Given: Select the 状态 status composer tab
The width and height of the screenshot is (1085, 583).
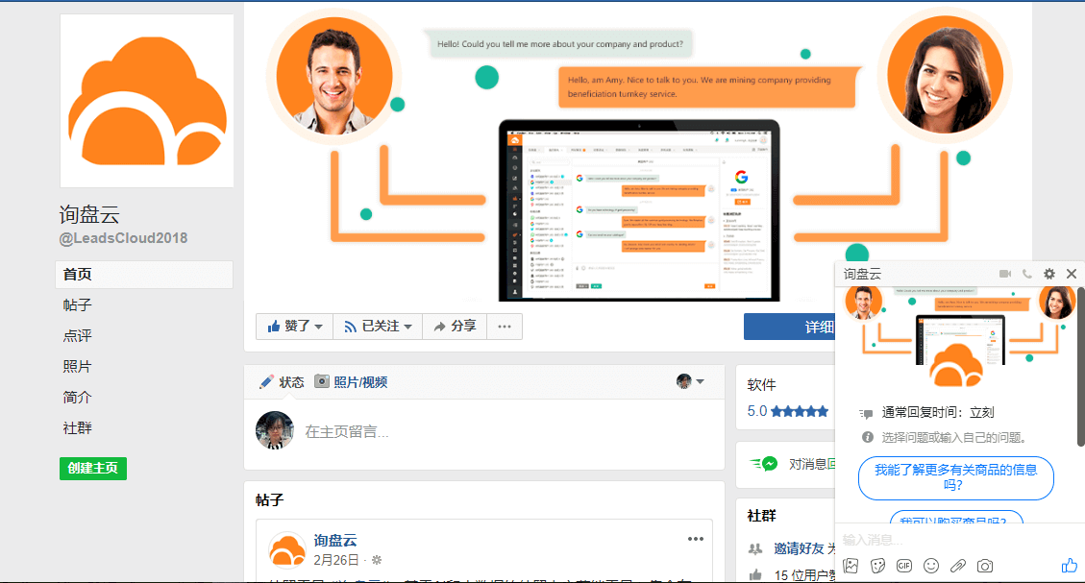Looking at the screenshot, I should pyautogui.click(x=282, y=381).
